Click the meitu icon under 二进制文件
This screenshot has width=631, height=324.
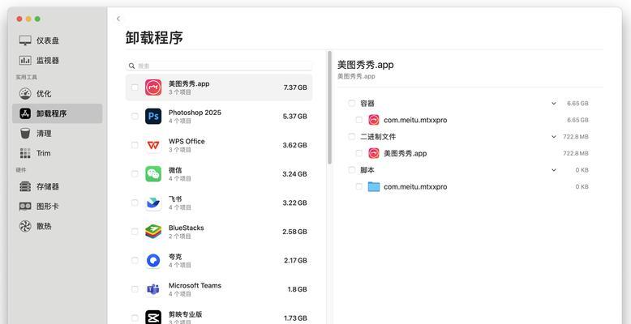(x=374, y=153)
